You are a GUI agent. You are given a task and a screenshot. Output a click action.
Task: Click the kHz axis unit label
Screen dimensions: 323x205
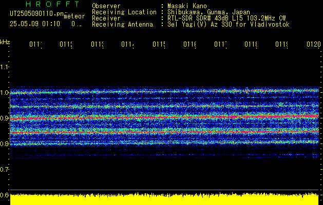pos(5,42)
